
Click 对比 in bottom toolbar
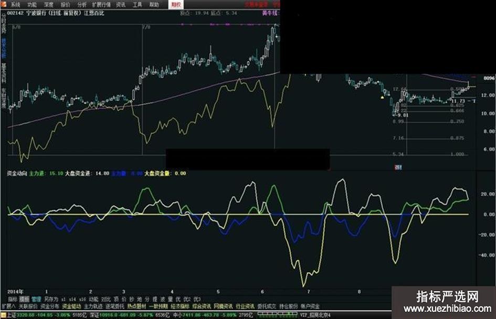tap(106, 299)
